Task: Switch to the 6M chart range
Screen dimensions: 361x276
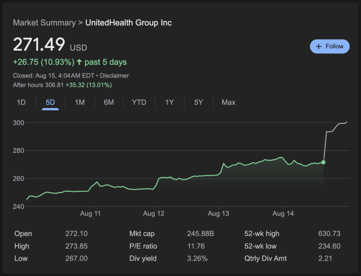Action: 109,102
